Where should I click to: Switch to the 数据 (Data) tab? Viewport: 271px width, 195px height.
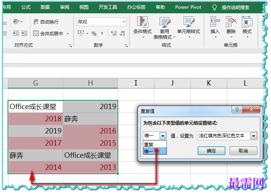[x=45, y=7]
